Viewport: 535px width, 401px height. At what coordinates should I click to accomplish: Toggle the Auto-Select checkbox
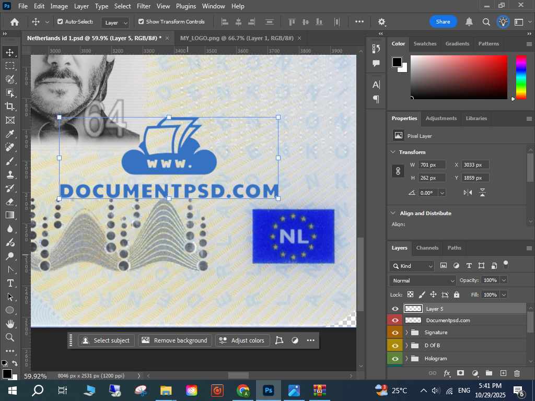60,22
